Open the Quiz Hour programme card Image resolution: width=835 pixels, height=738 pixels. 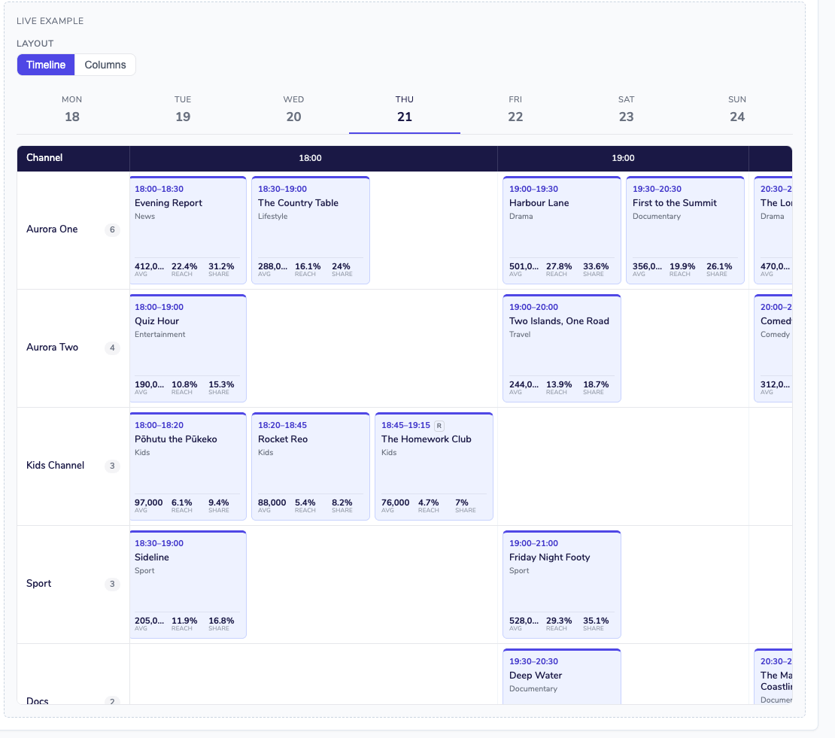(x=188, y=348)
